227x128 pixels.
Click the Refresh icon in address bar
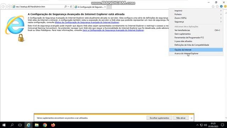(71, 6)
